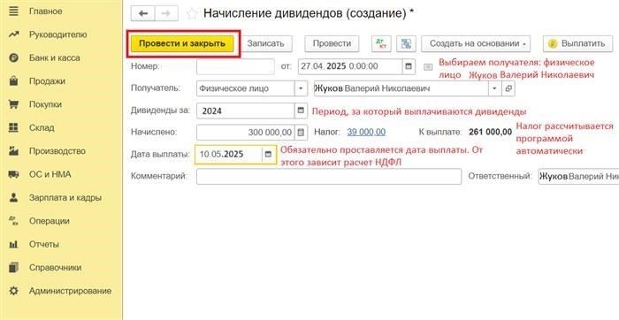This screenshot has height=320, width=619.
Task: Click the recipient name field Жуков Валерий Николаевич
Action: point(401,88)
